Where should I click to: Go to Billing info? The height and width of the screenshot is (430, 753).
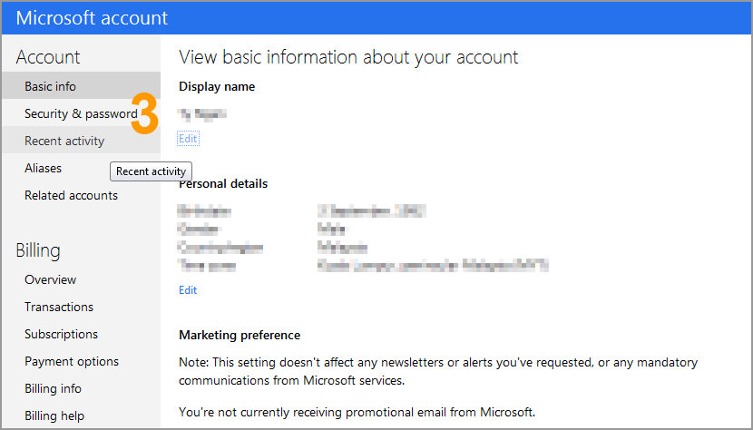click(x=53, y=388)
